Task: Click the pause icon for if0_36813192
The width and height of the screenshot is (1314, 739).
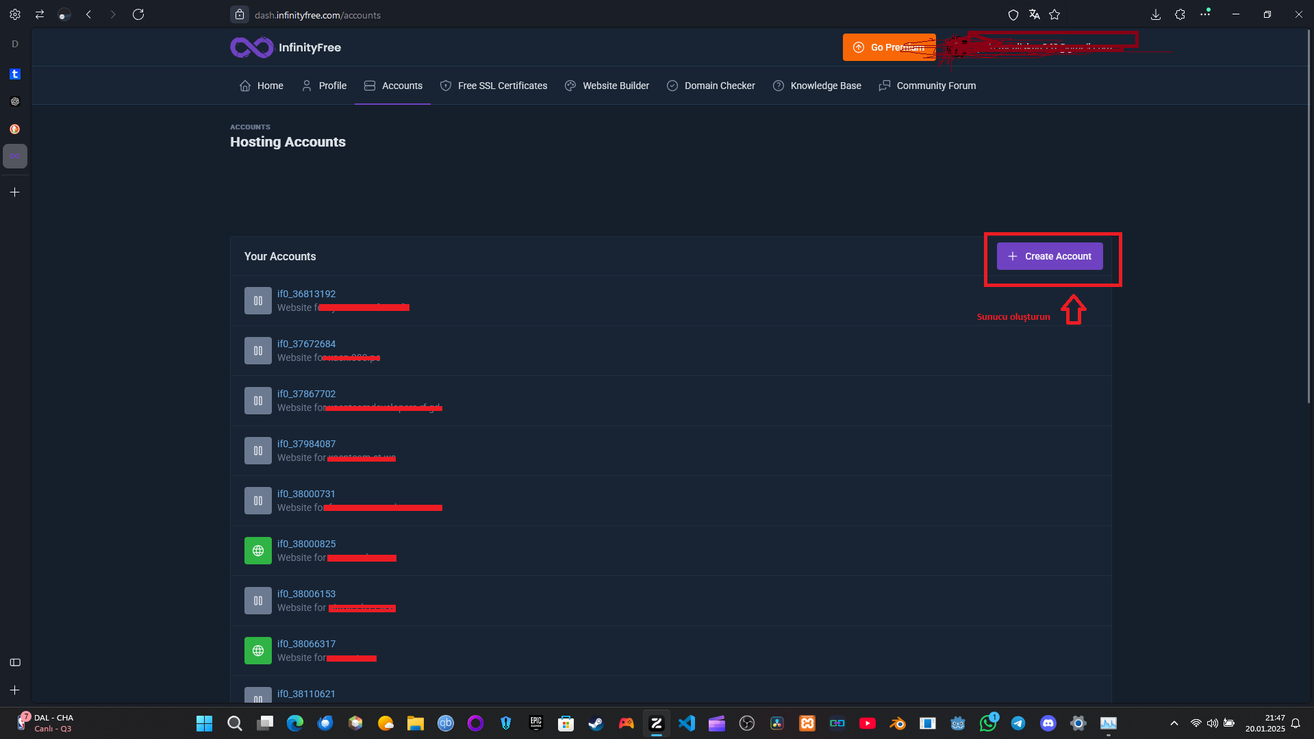Action: click(258, 301)
